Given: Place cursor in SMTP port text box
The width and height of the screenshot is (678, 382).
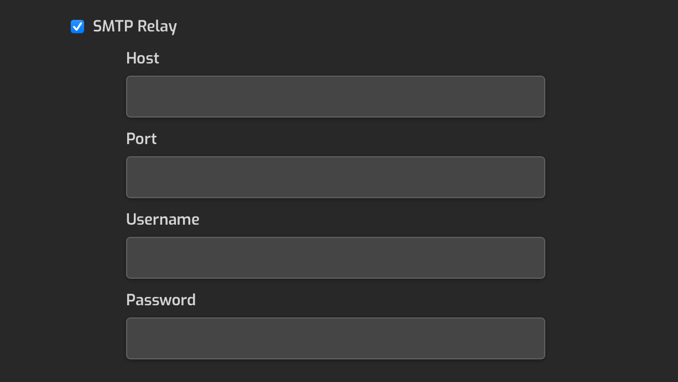Looking at the screenshot, I should (x=336, y=177).
